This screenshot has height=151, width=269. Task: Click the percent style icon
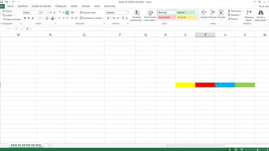point(114,18)
